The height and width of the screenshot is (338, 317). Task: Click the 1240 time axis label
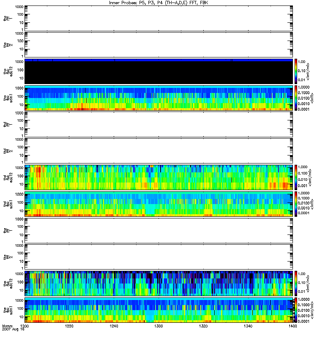coord(114,326)
